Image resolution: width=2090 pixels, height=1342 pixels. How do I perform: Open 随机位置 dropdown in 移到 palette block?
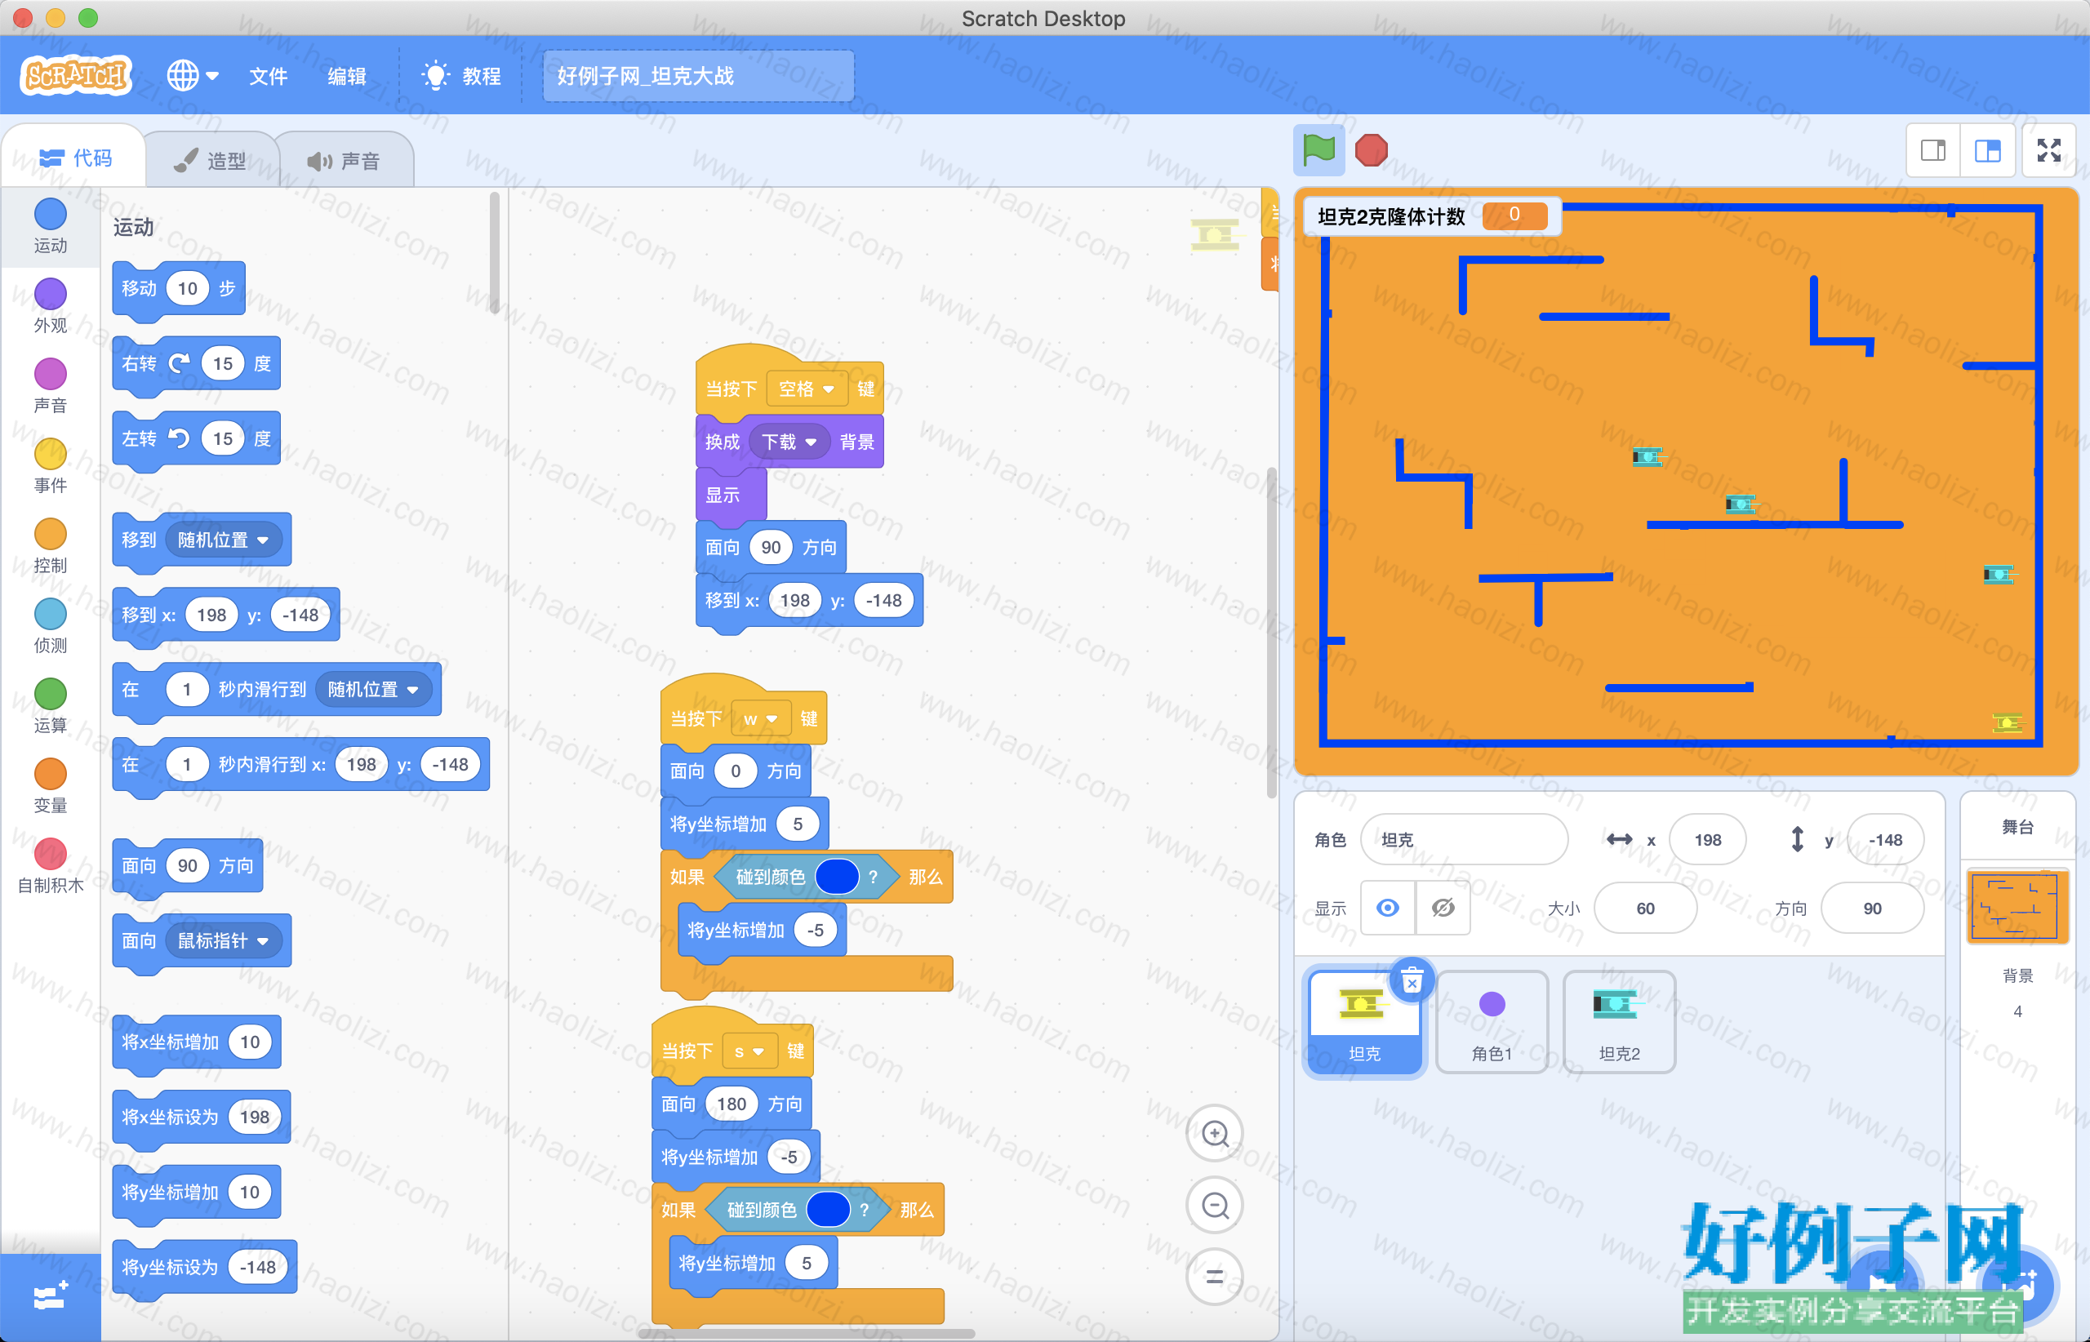[223, 540]
